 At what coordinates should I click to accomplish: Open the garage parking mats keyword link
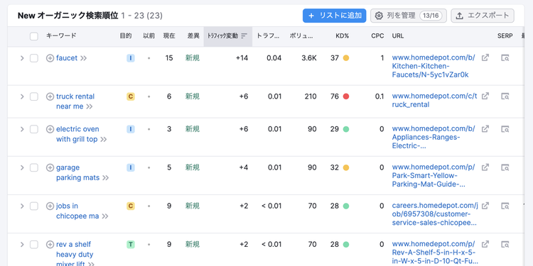pos(78,172)
